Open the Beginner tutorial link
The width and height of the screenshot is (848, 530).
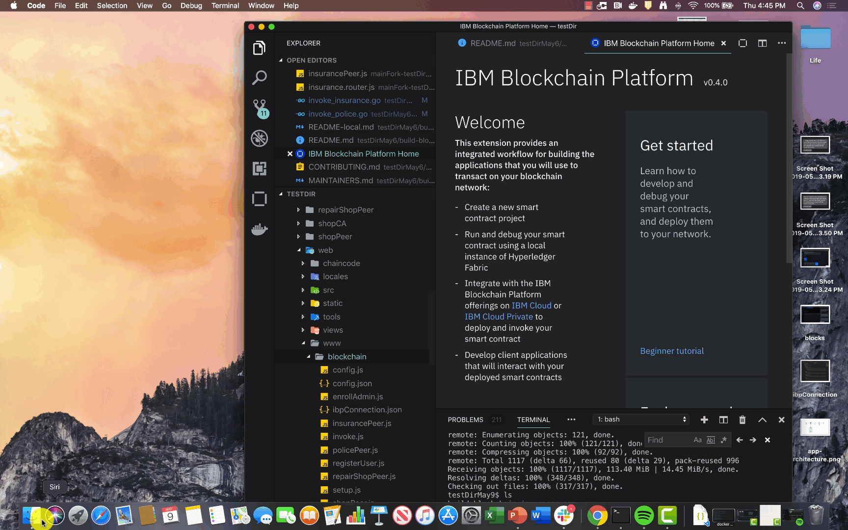672,351
